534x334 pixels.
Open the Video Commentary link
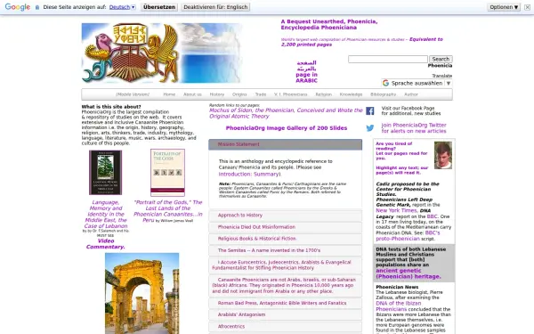(106, 244)
